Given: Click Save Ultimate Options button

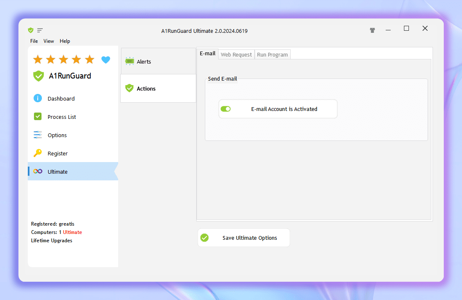Looking at the screenshot, I should pos(244,238).
